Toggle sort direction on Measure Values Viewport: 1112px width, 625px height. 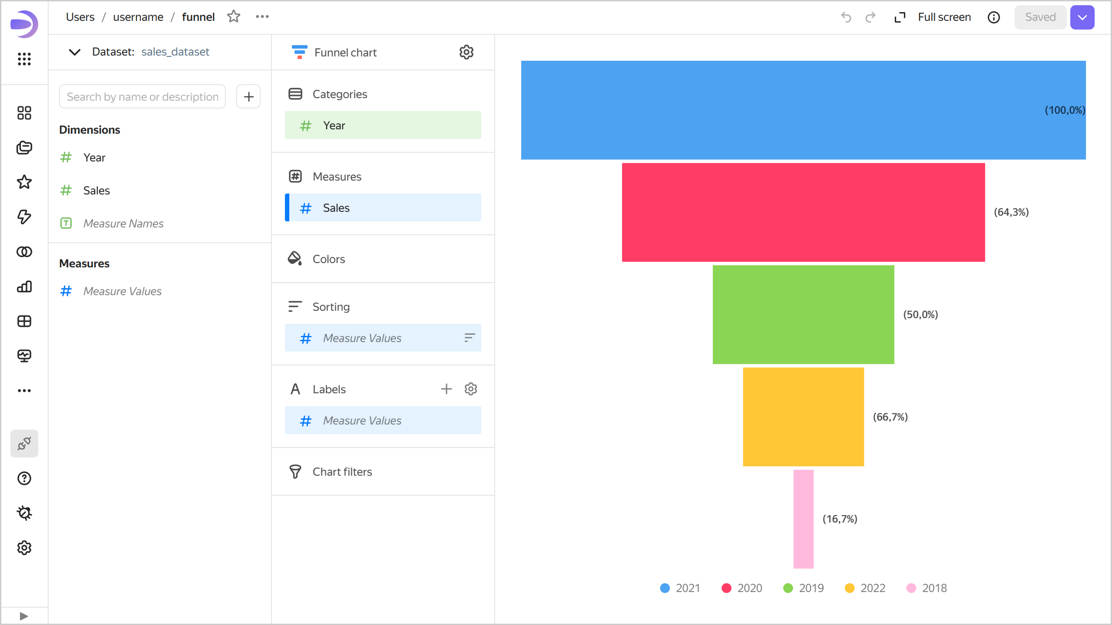pos(470,338)
